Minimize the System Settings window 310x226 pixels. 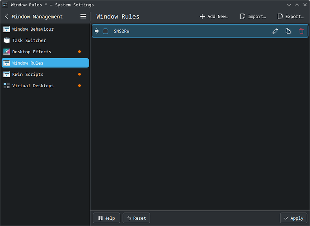289,5
